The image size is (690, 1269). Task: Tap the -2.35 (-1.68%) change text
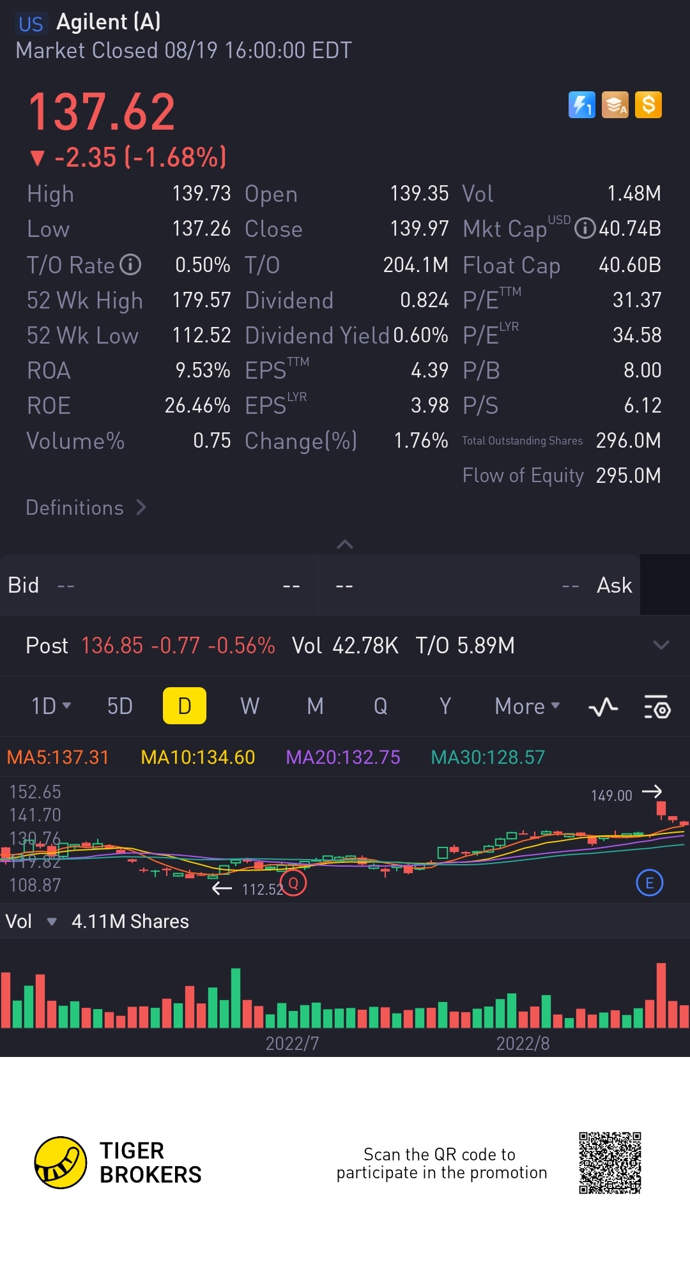(x=128, y=157)
